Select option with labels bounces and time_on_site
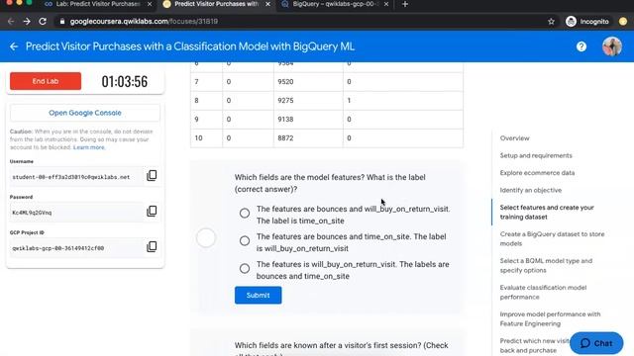Screen dimensions: 634x356 (x=245, y=268)
